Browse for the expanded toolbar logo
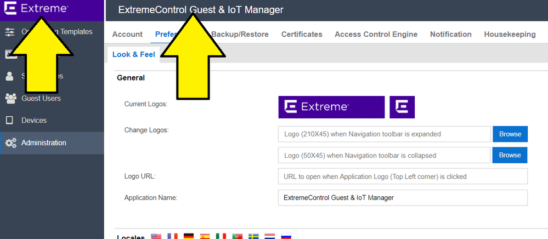The height and width of the screenshot is (239, 548). (x=510, y=134)
